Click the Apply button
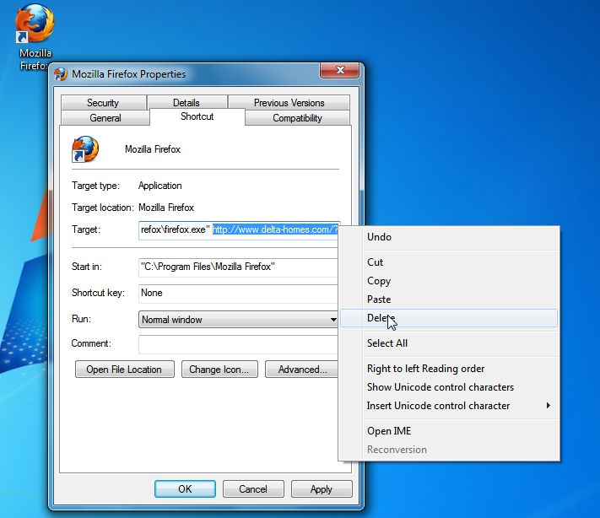 [x=322, y=489]
